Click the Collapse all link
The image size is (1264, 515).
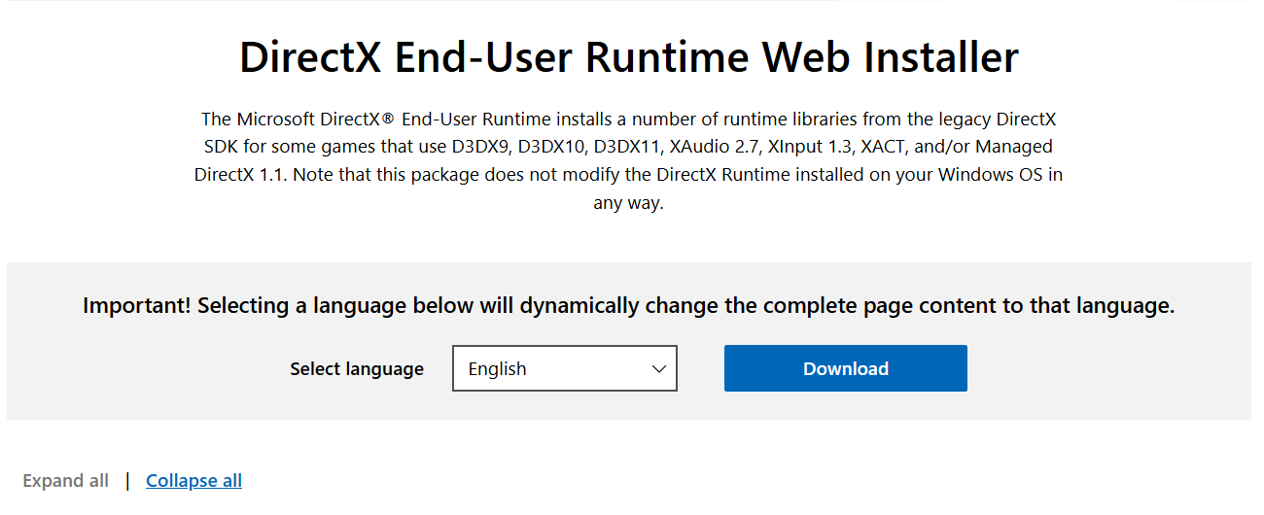[x=193, y=480]
